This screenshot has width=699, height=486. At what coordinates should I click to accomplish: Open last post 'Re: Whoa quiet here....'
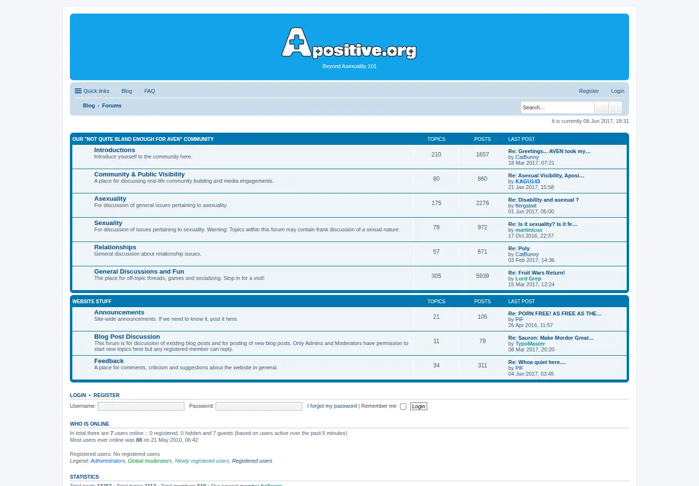click(537, 362)
